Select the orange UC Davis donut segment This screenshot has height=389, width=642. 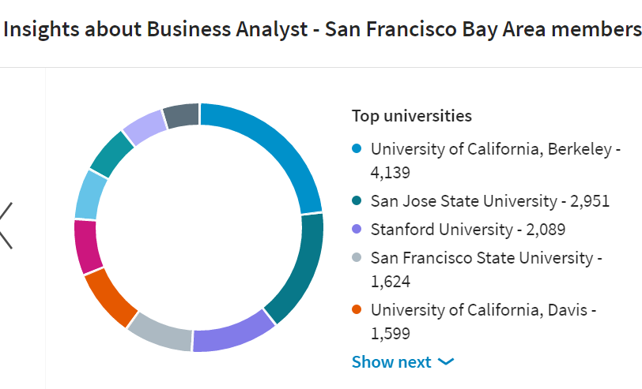coord(110,297)
